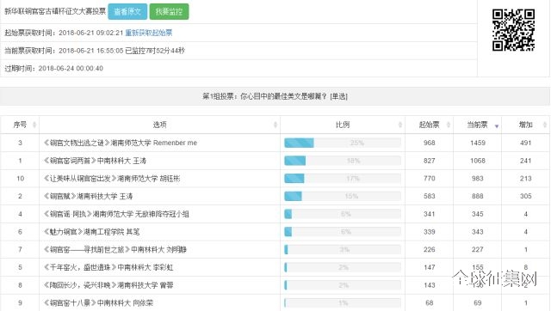Click the descending sort arrow beside 当前票
The image size is (551, 311).
(497, 126)
